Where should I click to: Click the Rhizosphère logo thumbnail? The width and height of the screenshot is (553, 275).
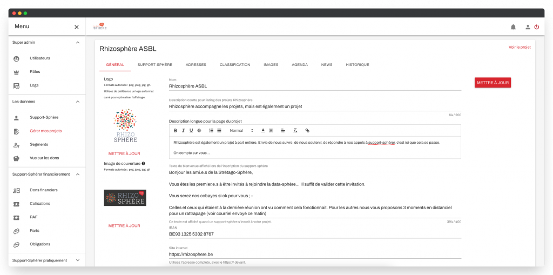(125, 125)
